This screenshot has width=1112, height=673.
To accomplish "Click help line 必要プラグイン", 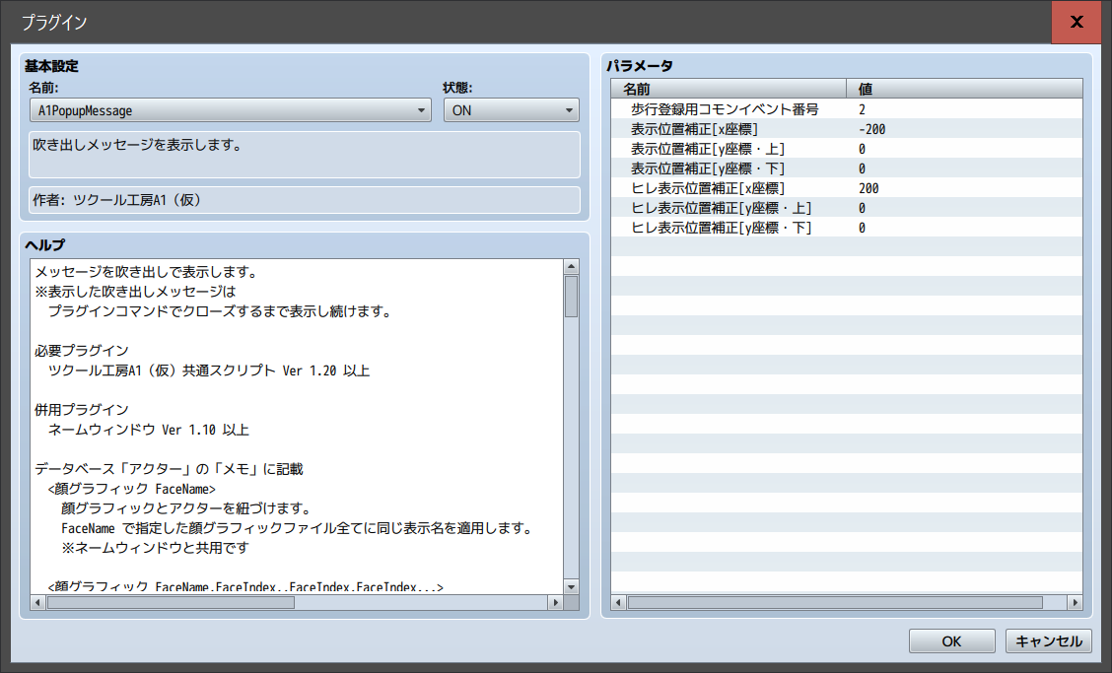I will point(82,351).
